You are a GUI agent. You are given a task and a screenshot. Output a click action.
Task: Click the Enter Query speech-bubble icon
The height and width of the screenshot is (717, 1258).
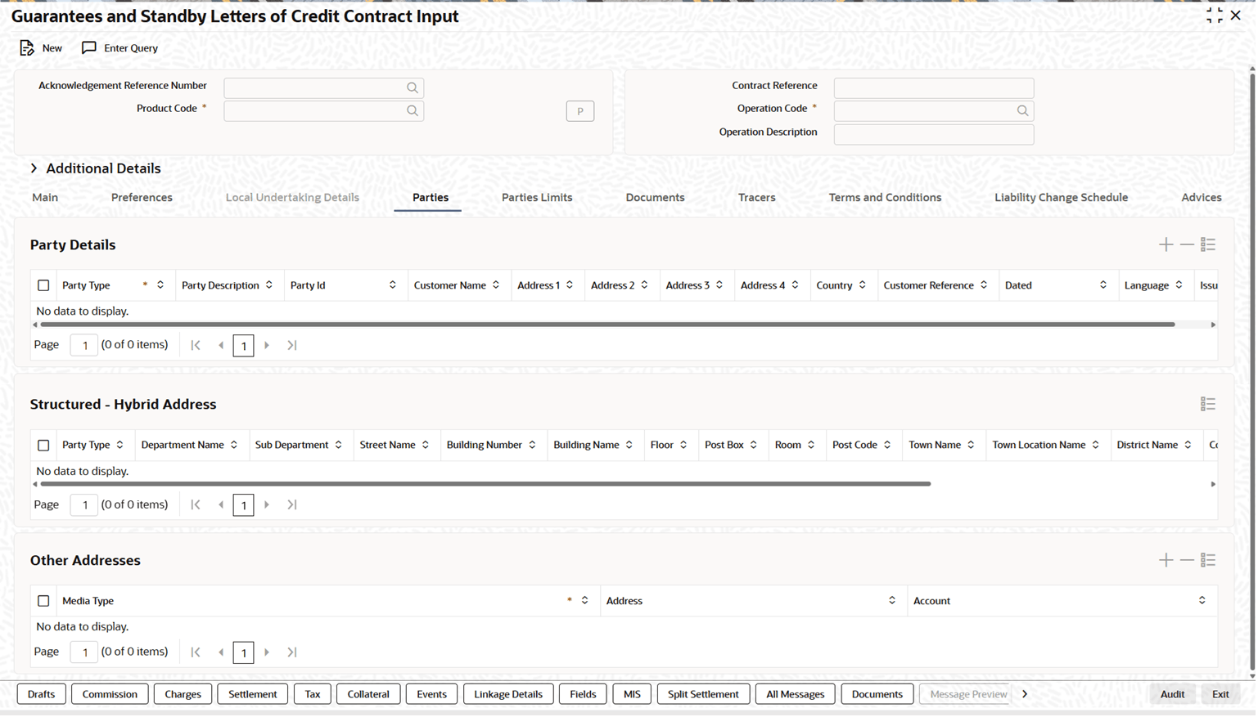[89, 48]
